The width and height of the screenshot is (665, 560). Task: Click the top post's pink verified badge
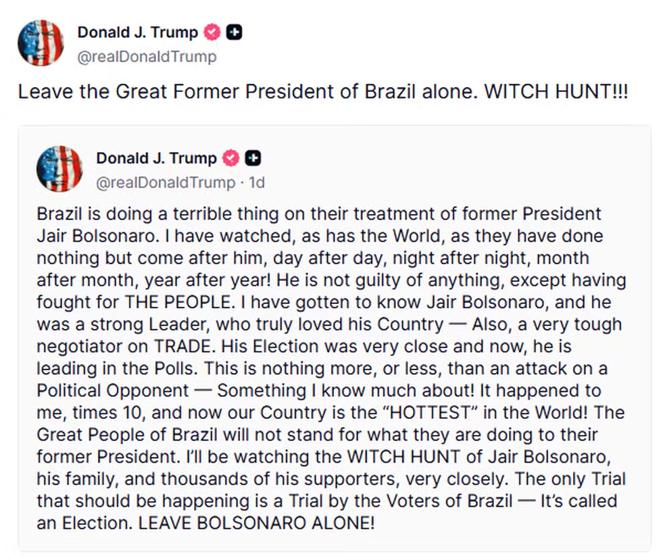[x=213, y=32]
